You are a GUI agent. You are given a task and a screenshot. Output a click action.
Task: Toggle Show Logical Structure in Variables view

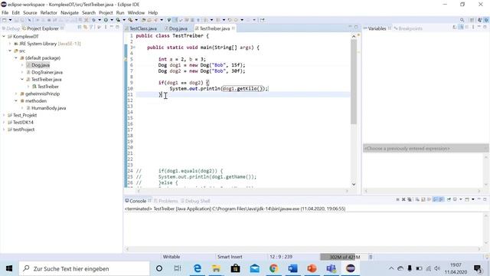pos(461,28)
